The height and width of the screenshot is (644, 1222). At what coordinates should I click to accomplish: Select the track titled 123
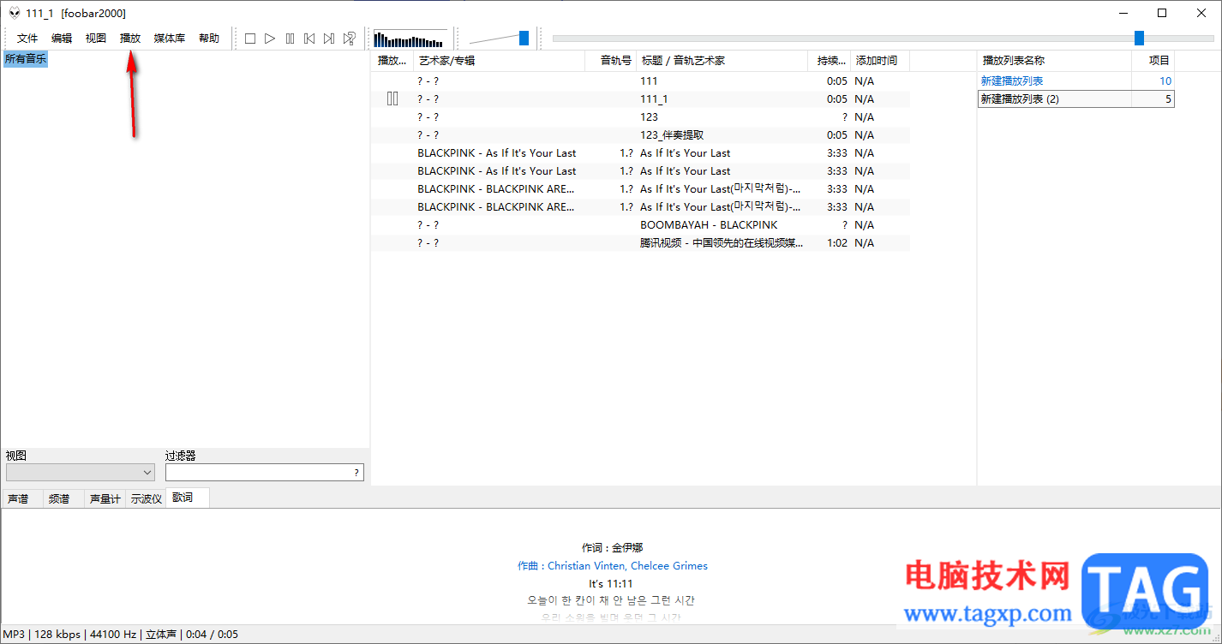(640, 116)
